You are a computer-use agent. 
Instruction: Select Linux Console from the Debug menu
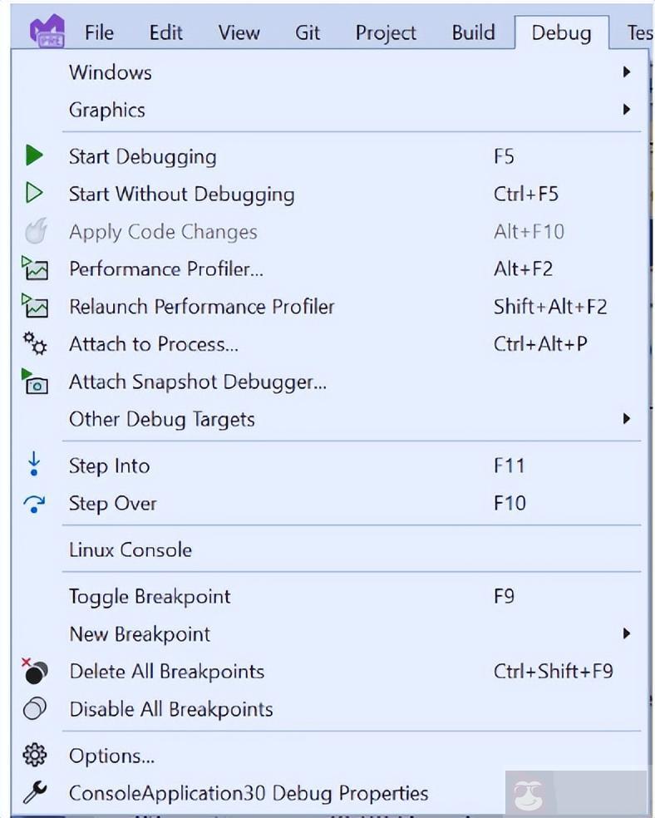click(131, 549)
